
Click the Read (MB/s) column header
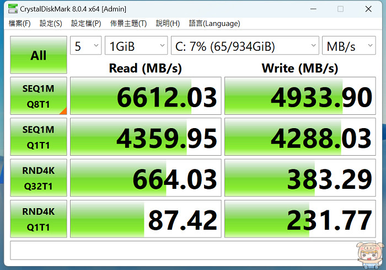(x=145, y=68)
